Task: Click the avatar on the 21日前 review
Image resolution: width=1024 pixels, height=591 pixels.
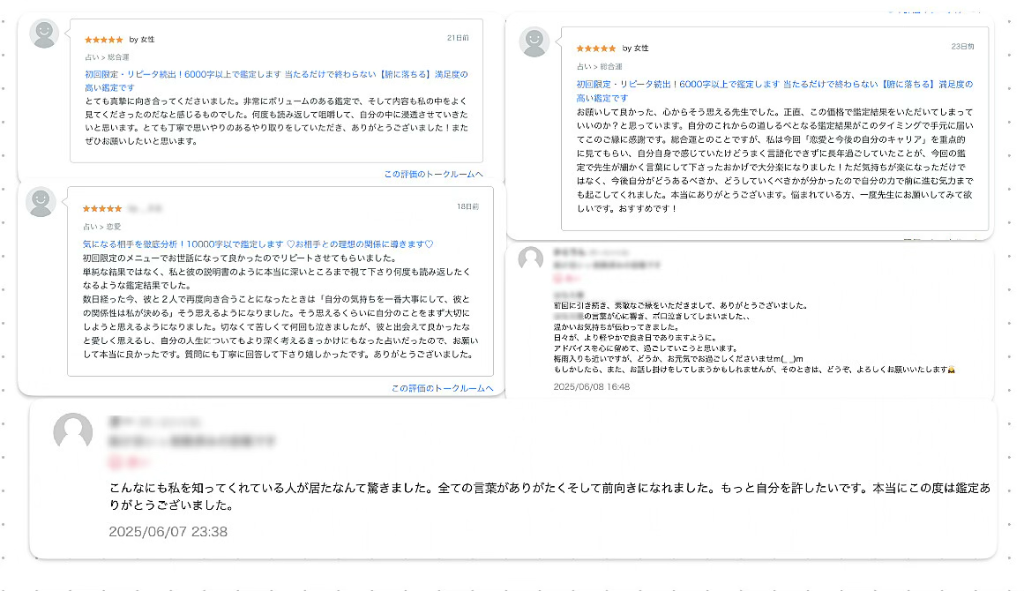Action: click(45, 34)
